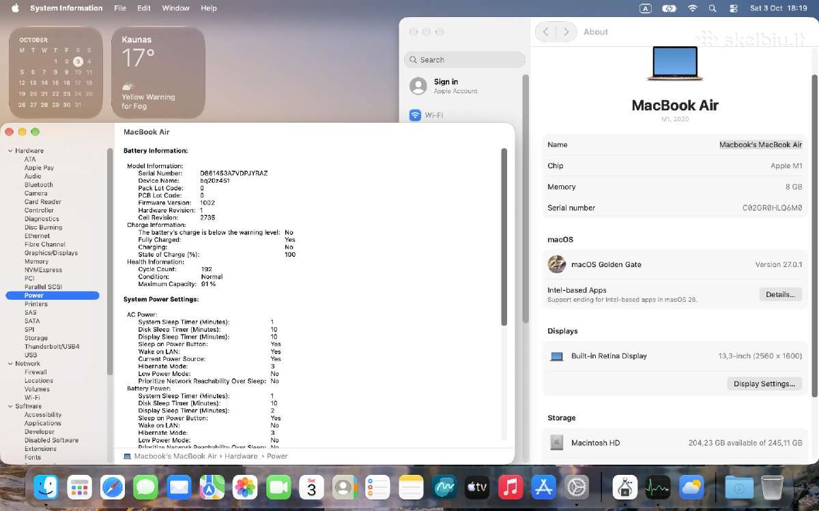819x511 pixels.
Task: Open Apple menu logo
Action: [x=15, y=8]
